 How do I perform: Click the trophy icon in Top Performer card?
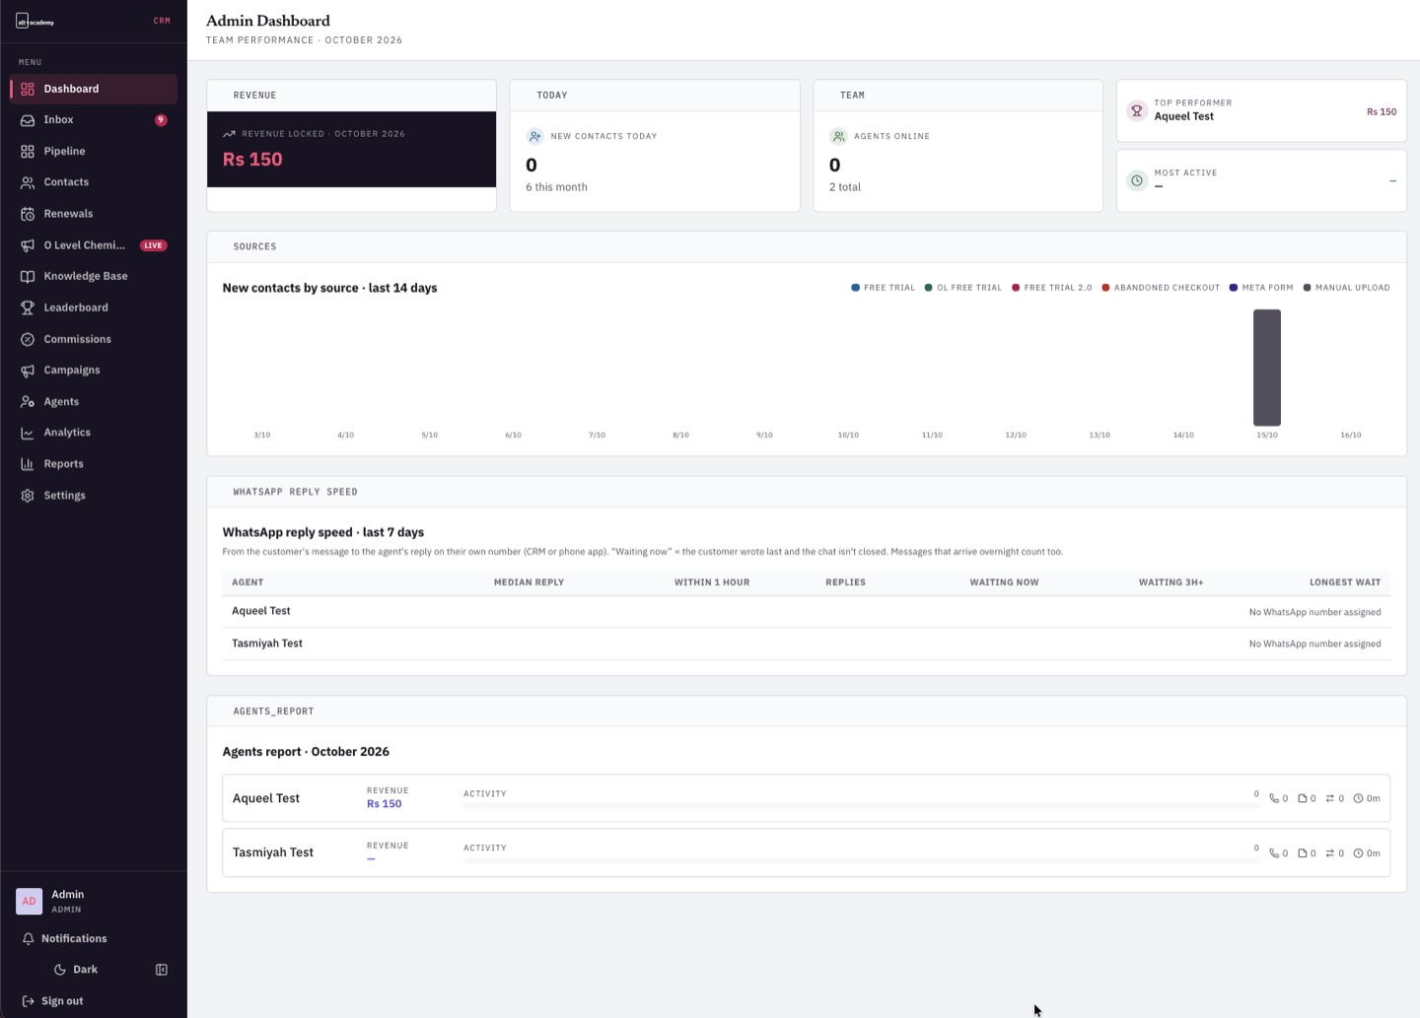1137,110
